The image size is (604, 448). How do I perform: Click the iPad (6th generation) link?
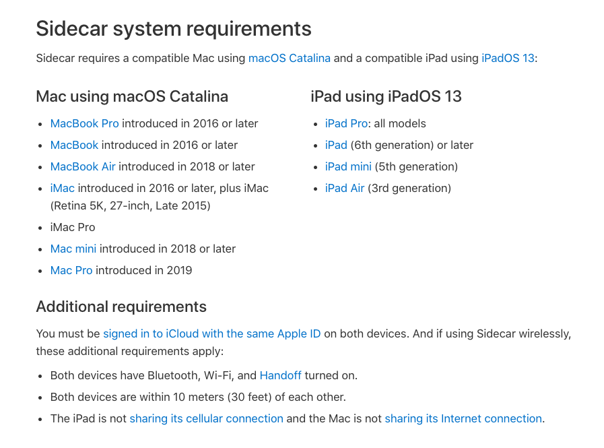coord(336,145)
